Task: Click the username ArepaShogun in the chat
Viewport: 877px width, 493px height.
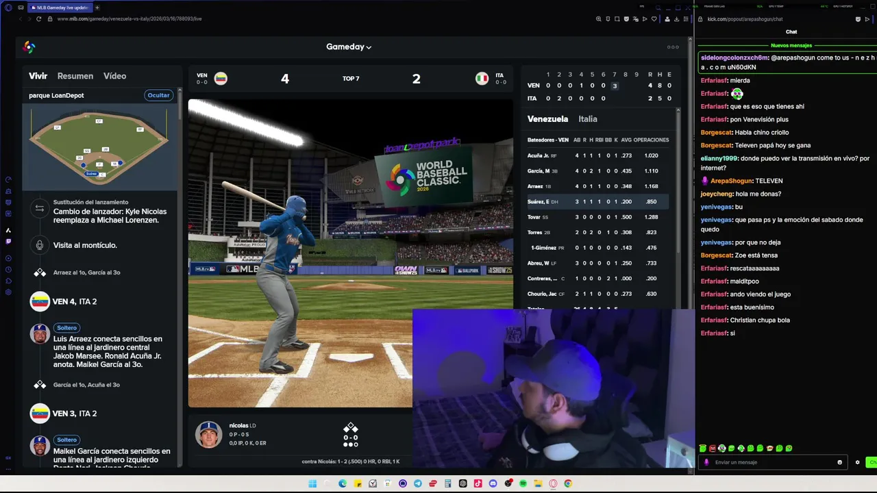Action: (730, 181)
